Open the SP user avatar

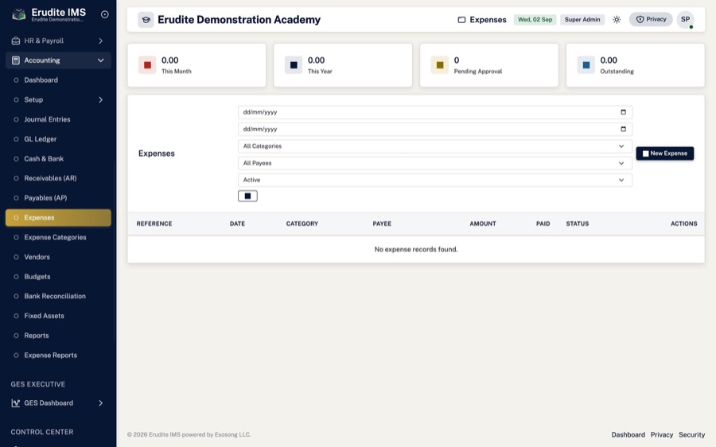click(686, 20)
